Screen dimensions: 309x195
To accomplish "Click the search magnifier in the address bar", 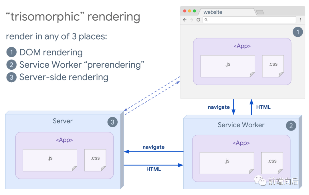I will (206, 19).
